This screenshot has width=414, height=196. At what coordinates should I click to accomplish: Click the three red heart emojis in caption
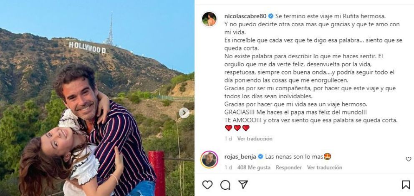[237, 128]
